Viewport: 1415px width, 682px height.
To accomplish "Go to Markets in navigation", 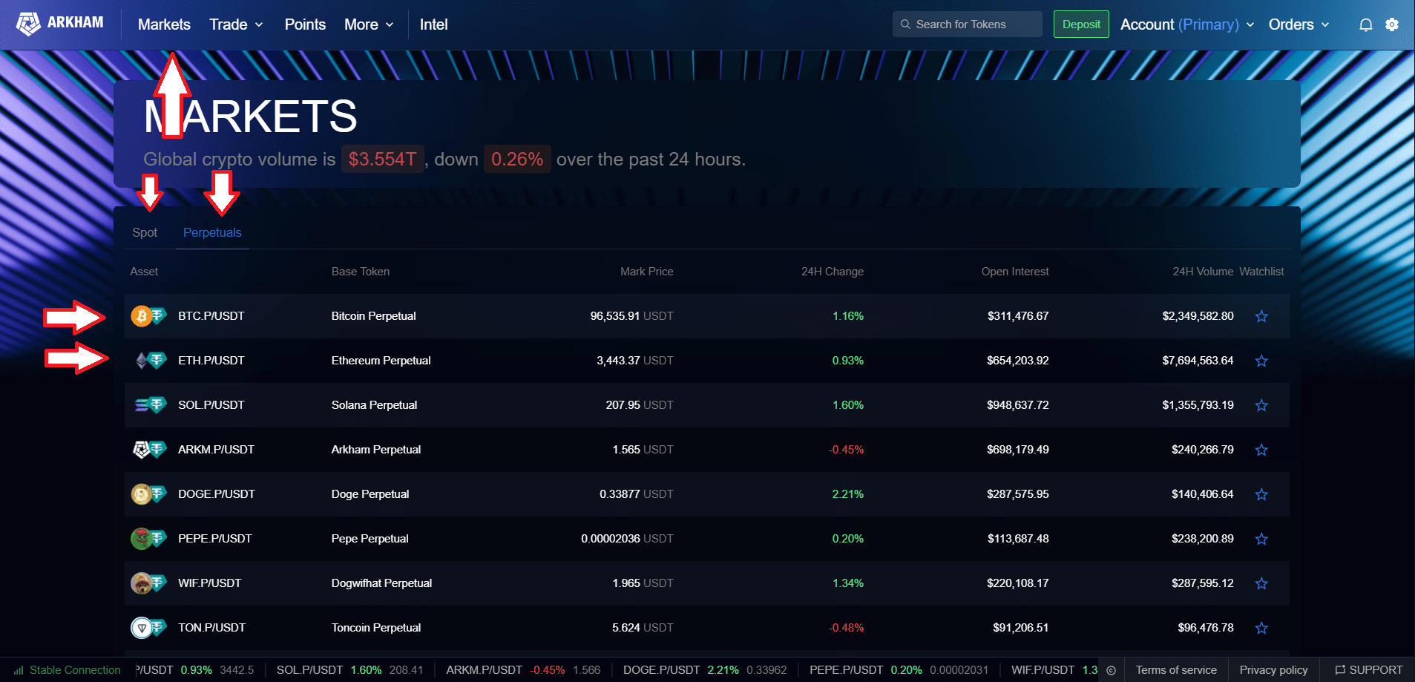I will click(164, 24).
